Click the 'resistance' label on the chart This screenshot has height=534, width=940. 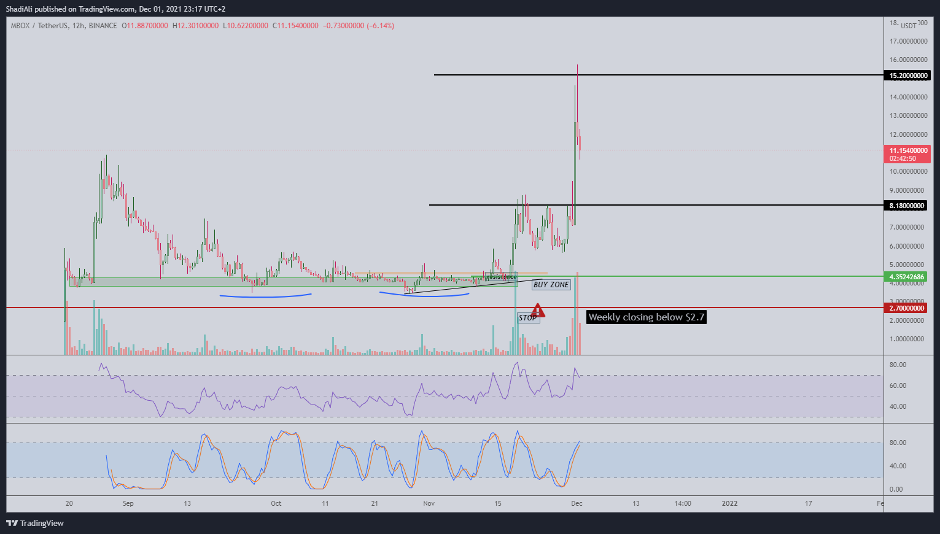pos(500,277)
